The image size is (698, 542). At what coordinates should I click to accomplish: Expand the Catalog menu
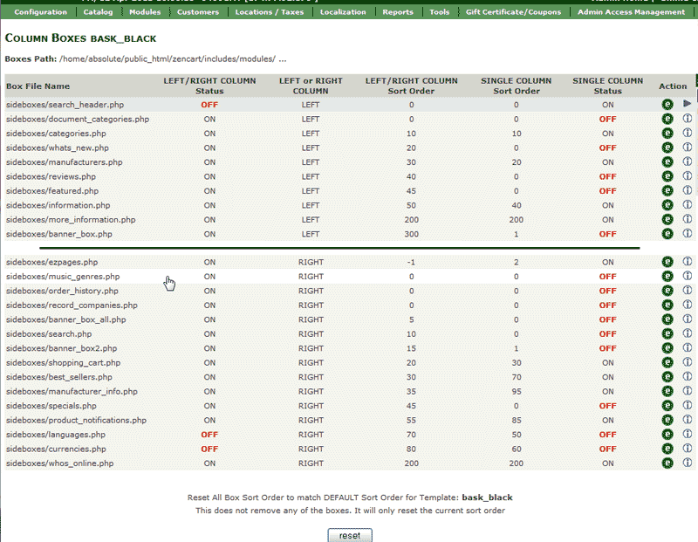(x=98, y=12)
